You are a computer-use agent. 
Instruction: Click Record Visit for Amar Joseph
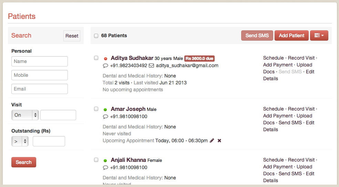tap(301, 109)
